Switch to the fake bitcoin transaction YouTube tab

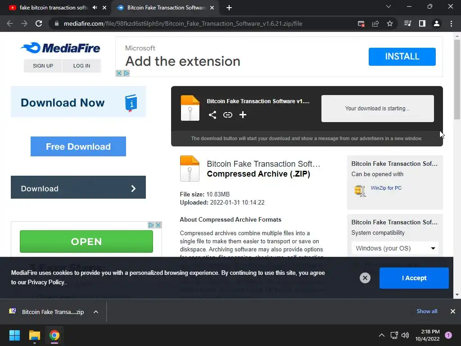[x=53, y=8]
